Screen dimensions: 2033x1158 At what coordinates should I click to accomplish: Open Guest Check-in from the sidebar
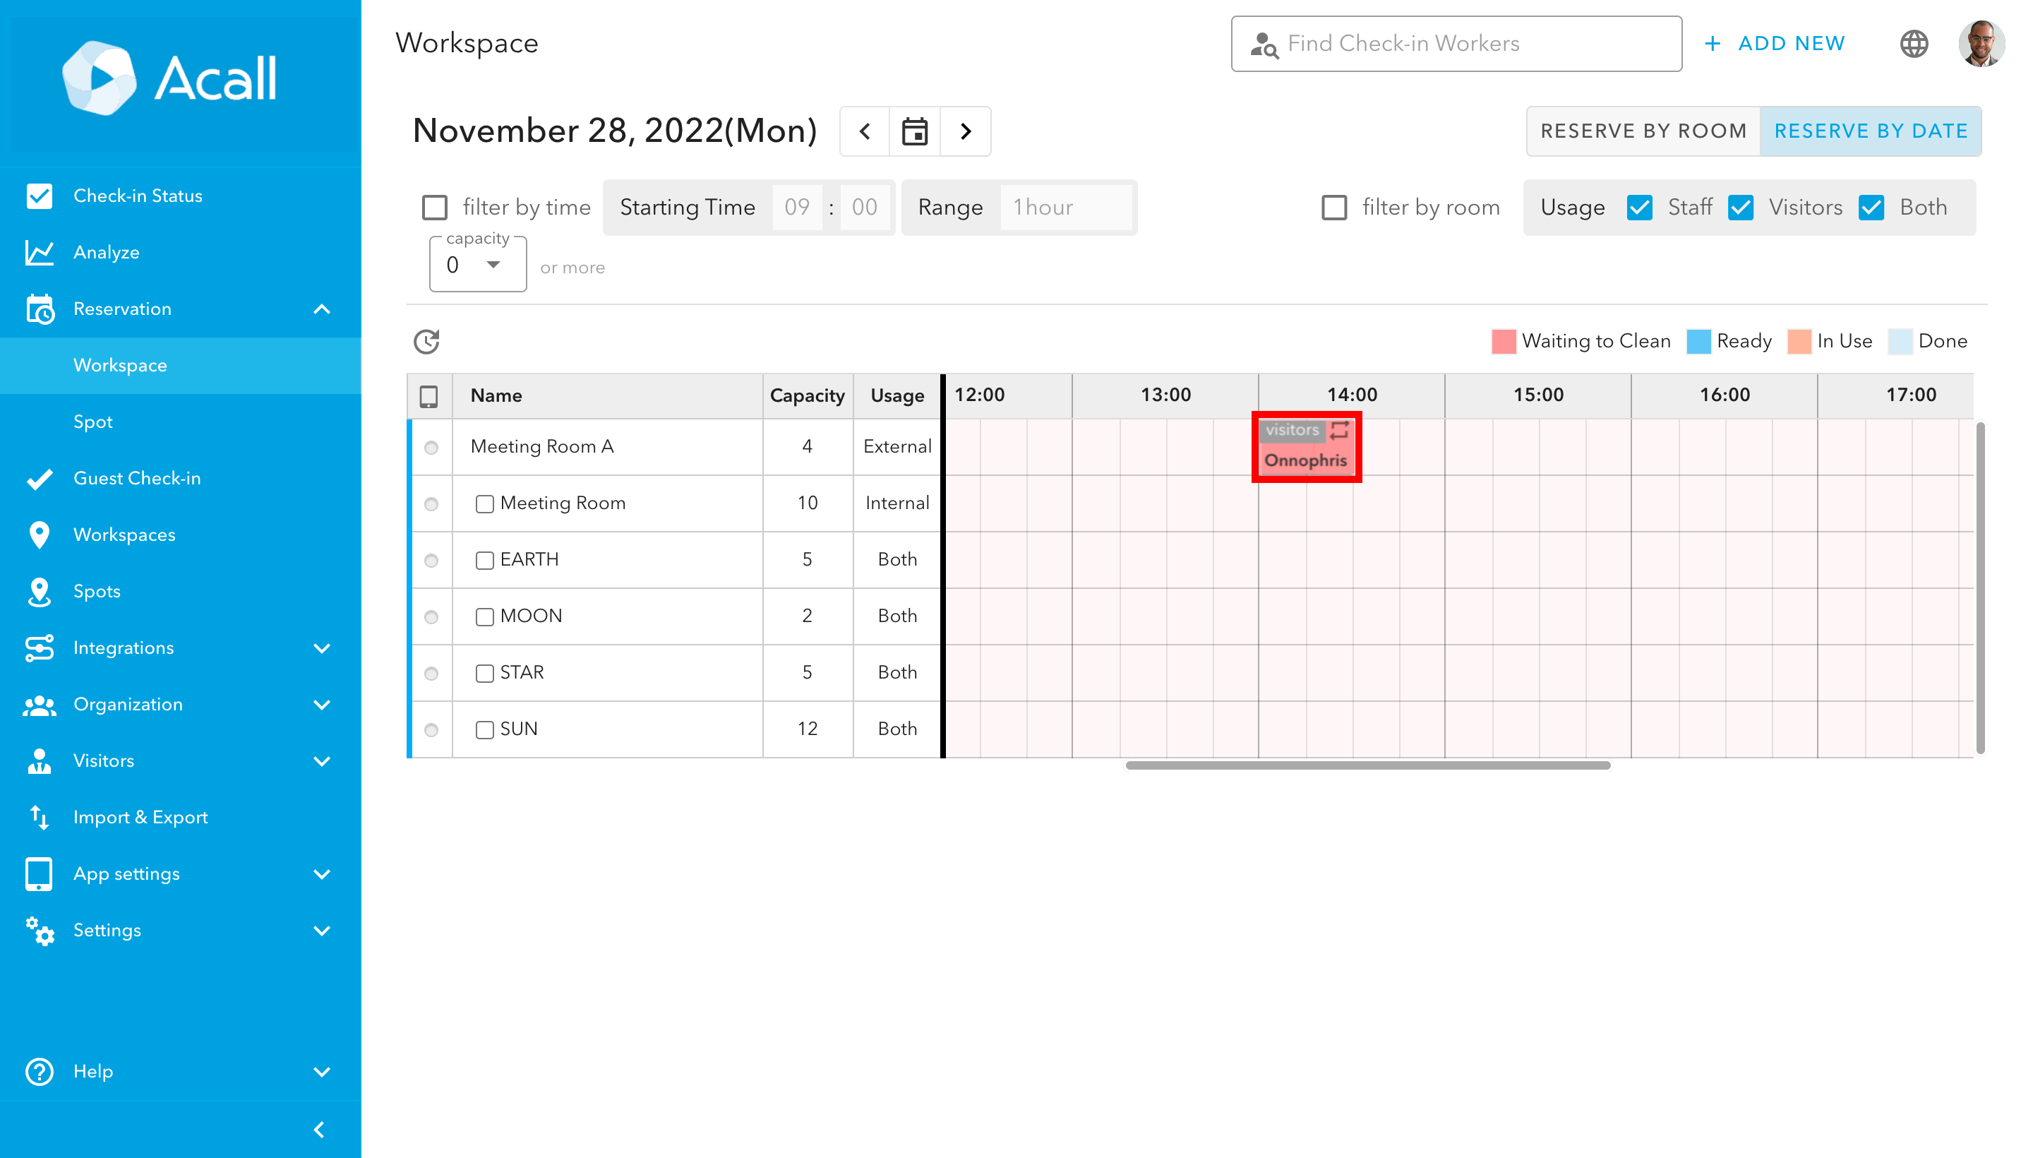(x=138, y=478)
